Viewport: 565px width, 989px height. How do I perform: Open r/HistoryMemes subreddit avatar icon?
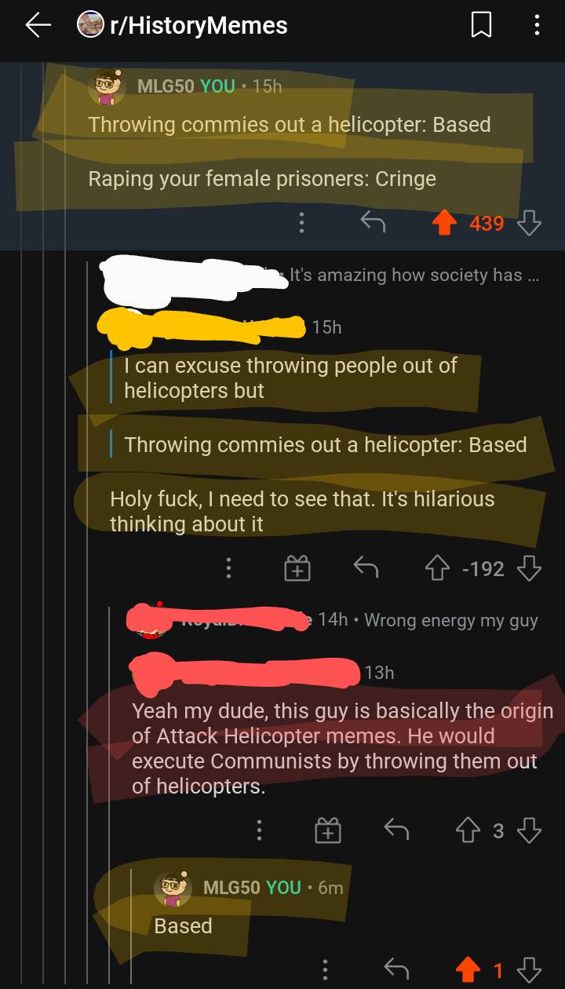coord(90,25)
